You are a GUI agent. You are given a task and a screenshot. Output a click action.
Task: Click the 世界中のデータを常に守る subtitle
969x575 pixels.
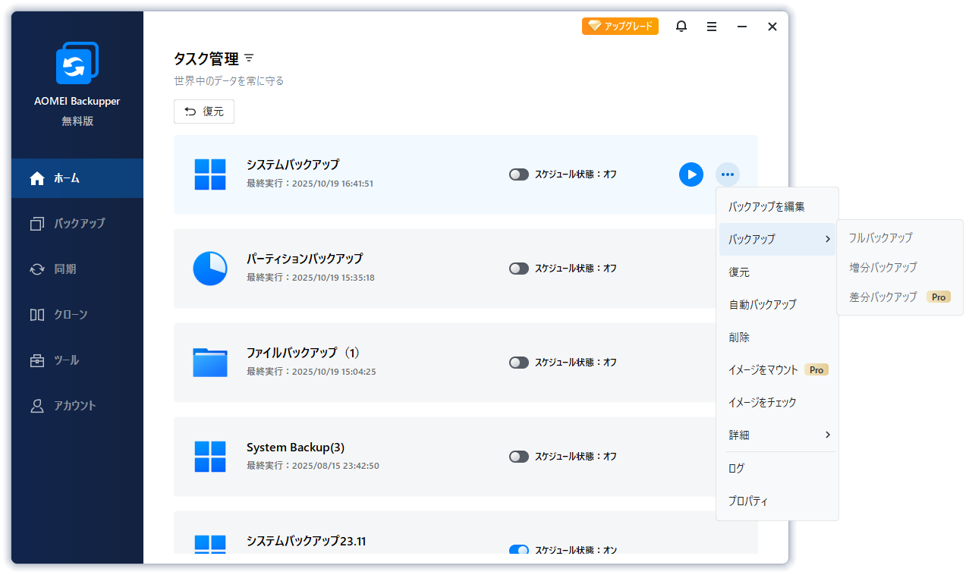tap(228, 80)
